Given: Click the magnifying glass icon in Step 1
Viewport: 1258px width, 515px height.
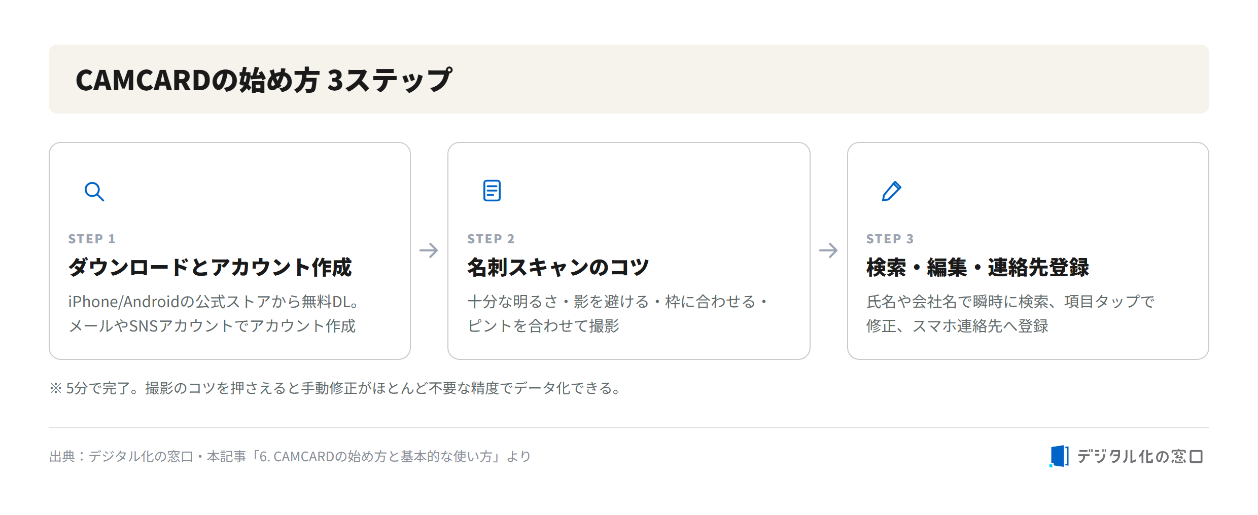Looking at the screenshot, I should [94, 192].
